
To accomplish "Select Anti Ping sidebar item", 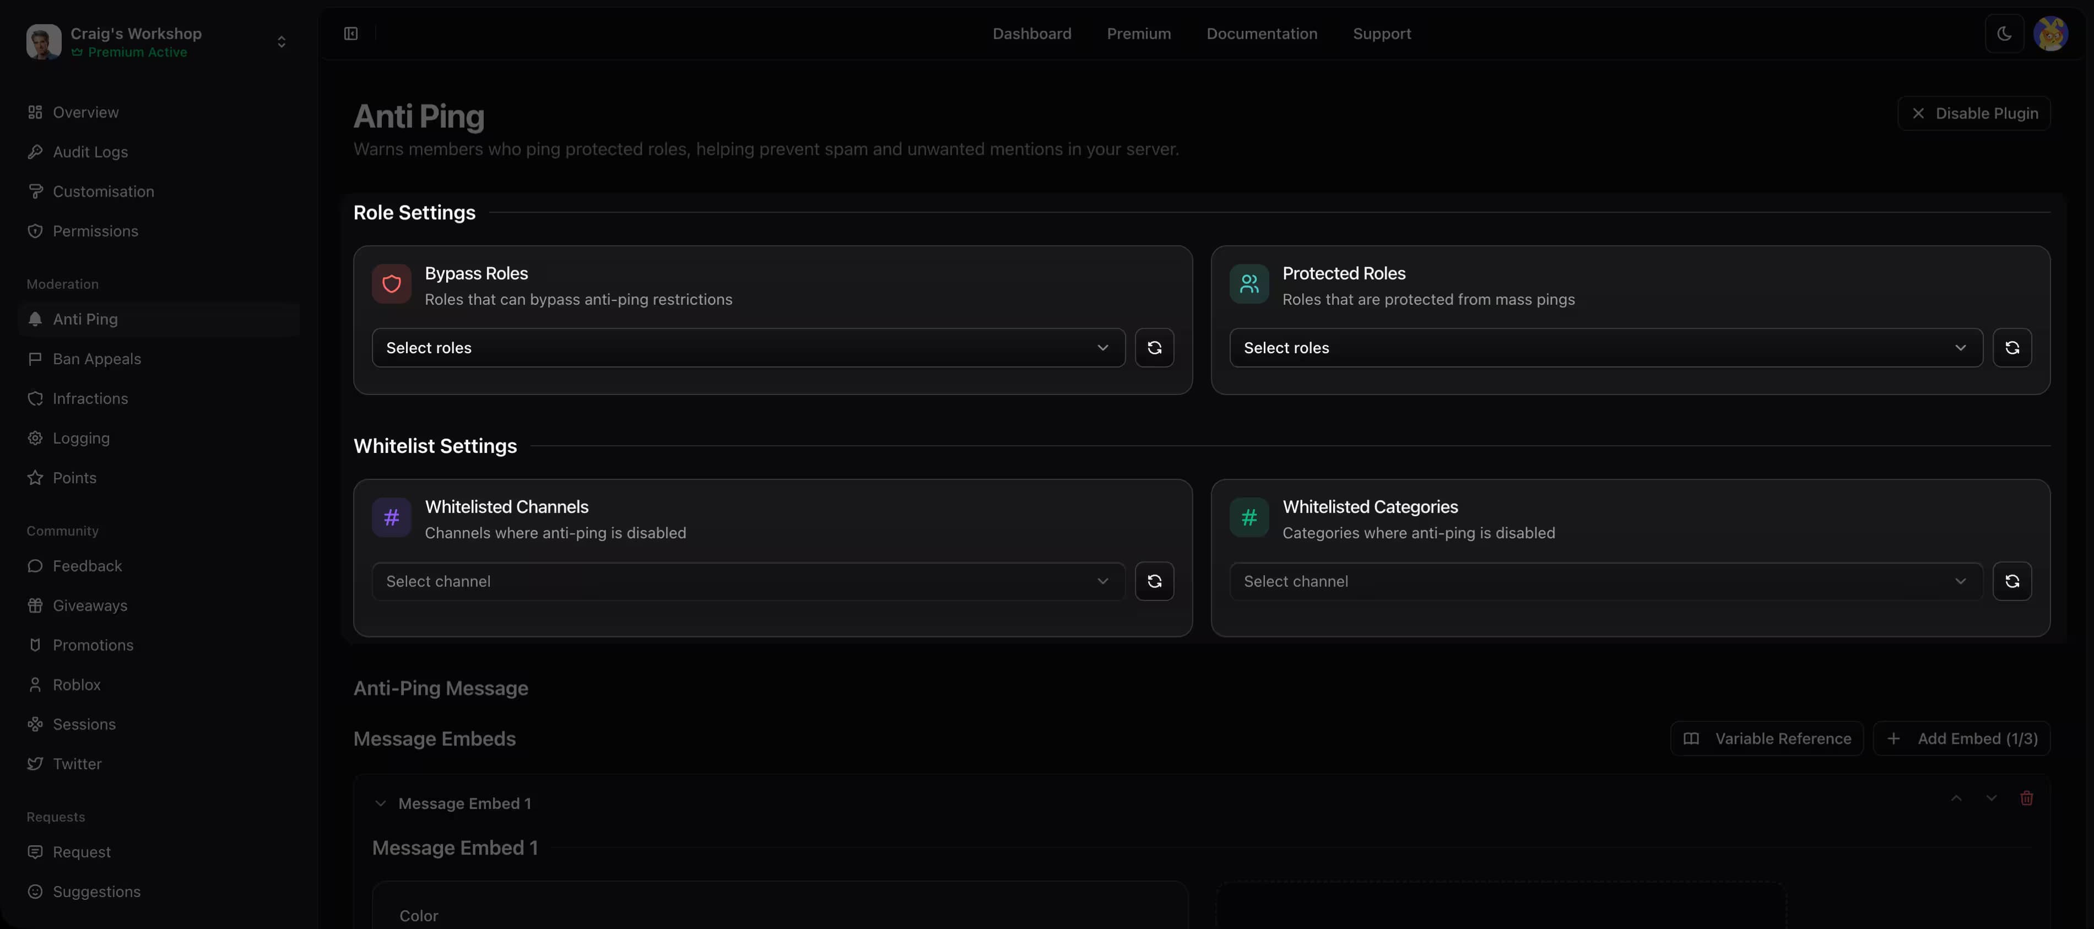I will (159, 320).
